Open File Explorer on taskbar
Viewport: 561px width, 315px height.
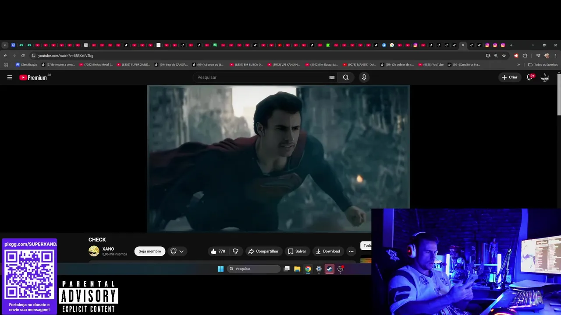pos(297,269)
